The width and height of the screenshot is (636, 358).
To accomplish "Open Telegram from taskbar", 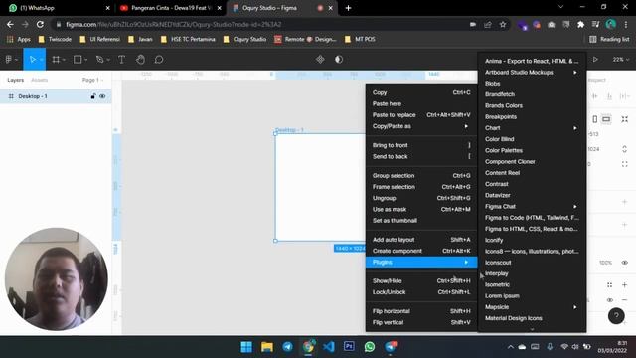I will point(287,347).
